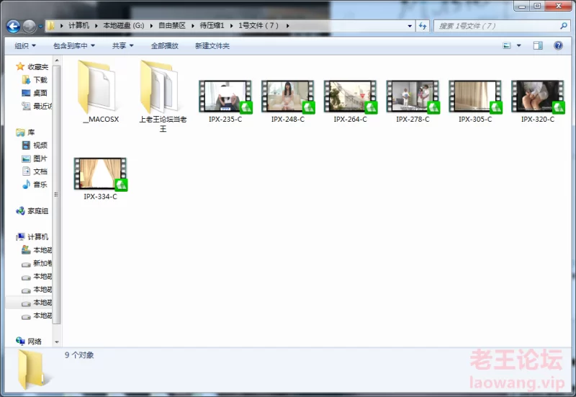Click the change view icon in toolbar
The height and width of the screenshot is (397, 576).
click(507, 45)
